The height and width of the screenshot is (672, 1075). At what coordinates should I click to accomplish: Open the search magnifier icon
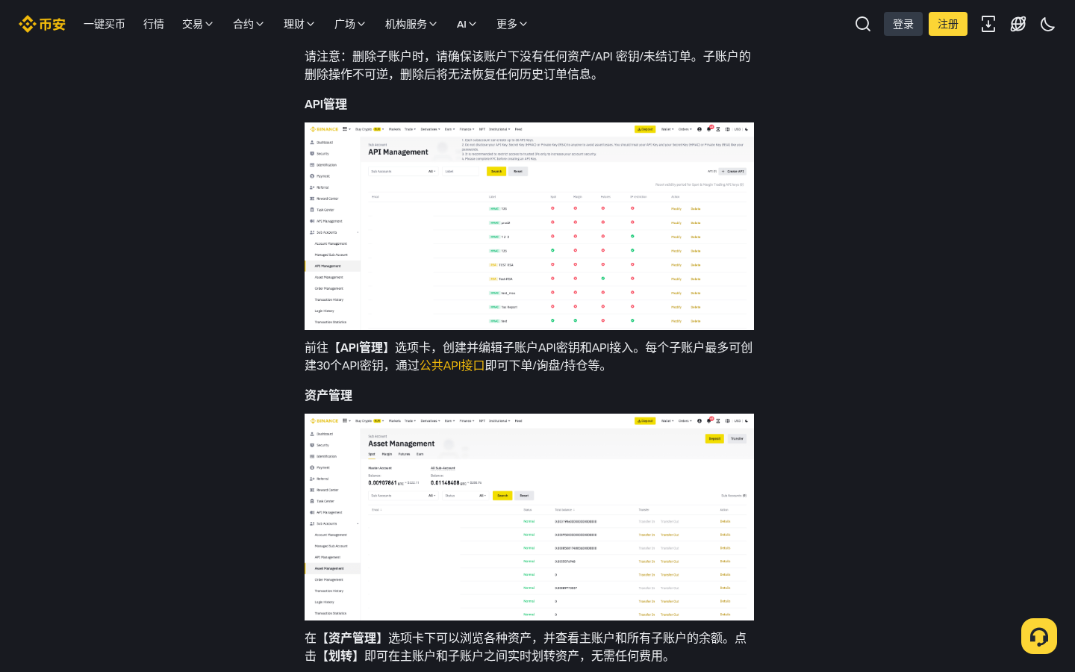[863, 24]
